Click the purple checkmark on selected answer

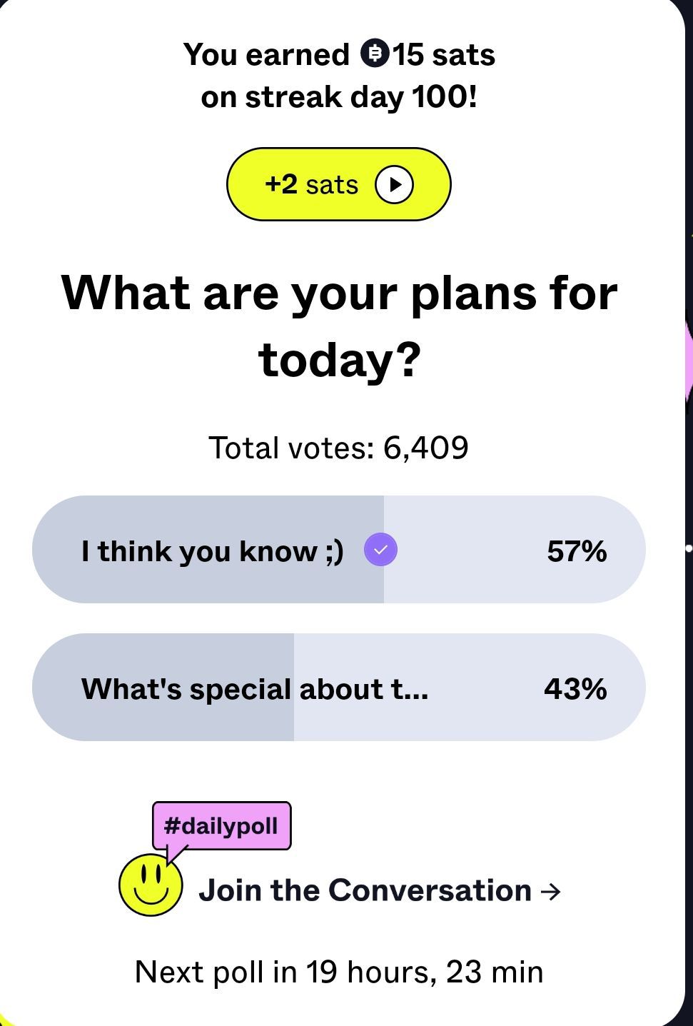pyautogui.click(x=380, y=550)
